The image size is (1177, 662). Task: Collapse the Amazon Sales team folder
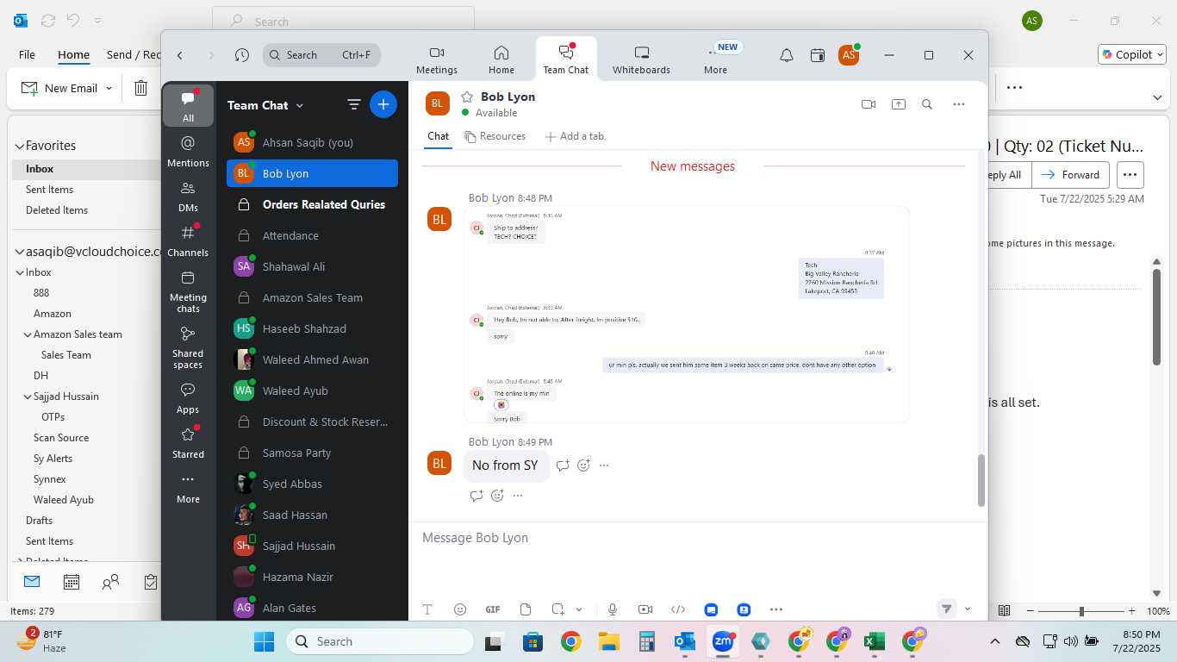(28, 334)
